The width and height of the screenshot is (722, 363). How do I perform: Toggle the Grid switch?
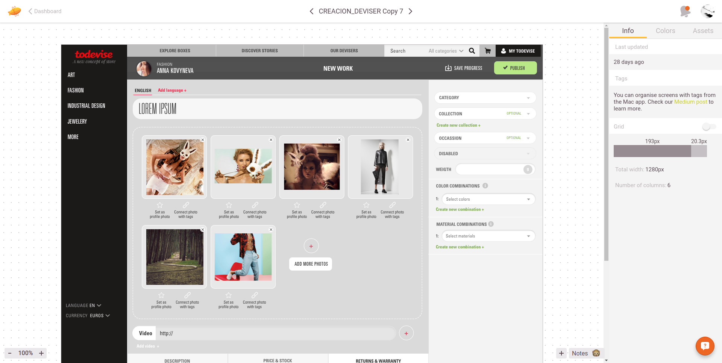[x=709, y=127]
